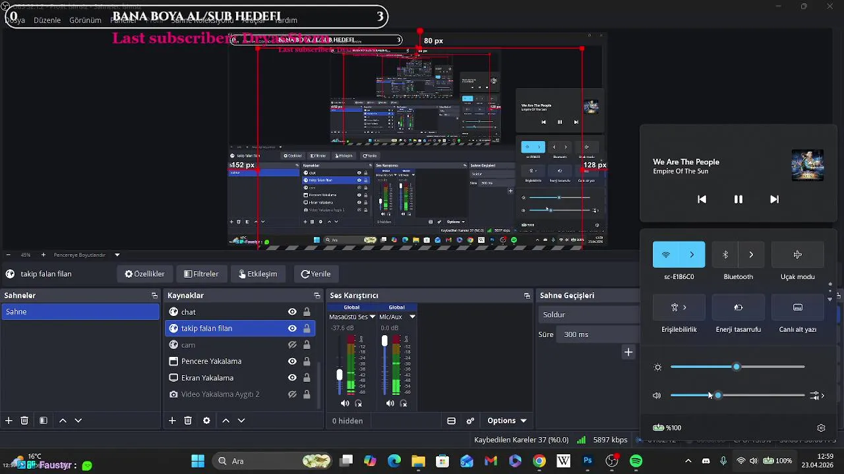
Task: Pop out the Ses Karıştırıcı dock
Action: (x=527, y=296)
